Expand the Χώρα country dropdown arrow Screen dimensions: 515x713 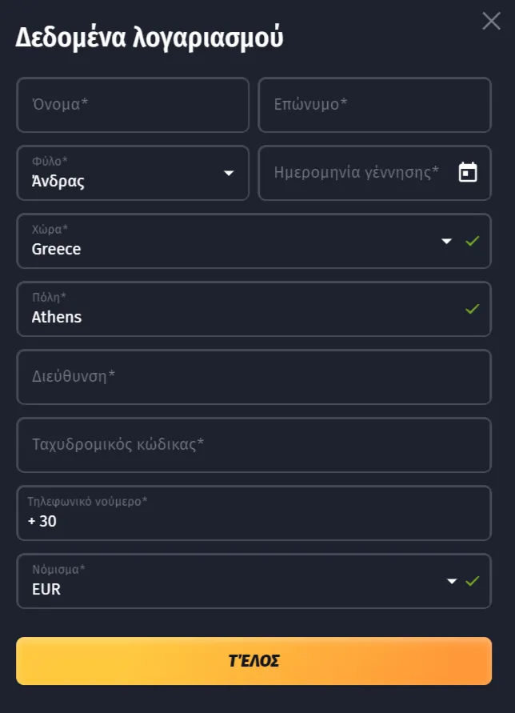pos(447,241)
